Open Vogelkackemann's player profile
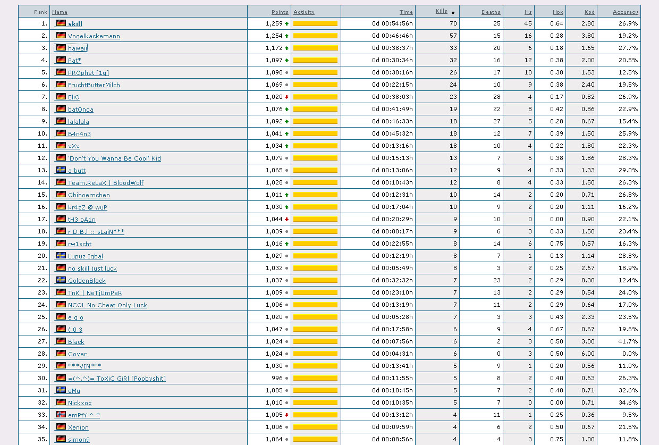The image size is (659, 445). click(94, 36)
